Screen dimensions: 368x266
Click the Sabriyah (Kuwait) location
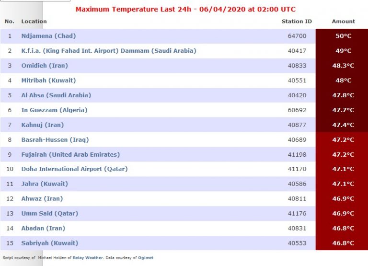(x=49, y=243)
